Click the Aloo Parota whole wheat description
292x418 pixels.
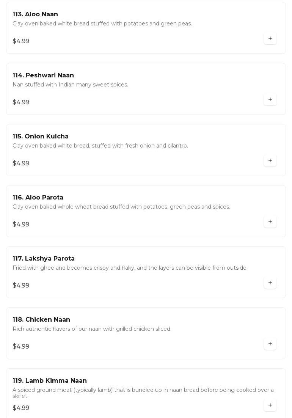(x=121, y=207)
